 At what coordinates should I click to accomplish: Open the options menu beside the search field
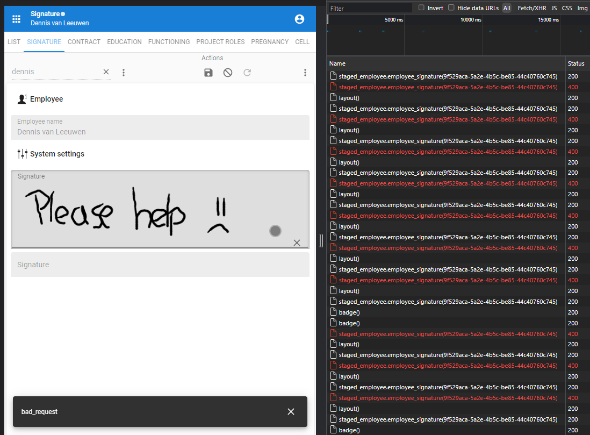click(x=124, y=72)
